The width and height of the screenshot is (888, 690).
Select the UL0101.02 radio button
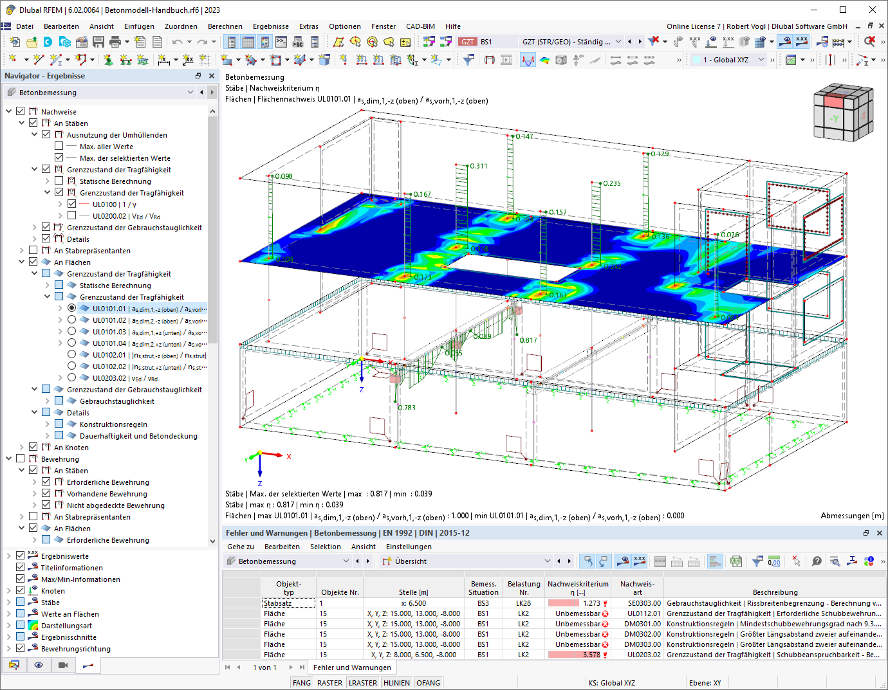pyautogui.click(x=71, y=320)
